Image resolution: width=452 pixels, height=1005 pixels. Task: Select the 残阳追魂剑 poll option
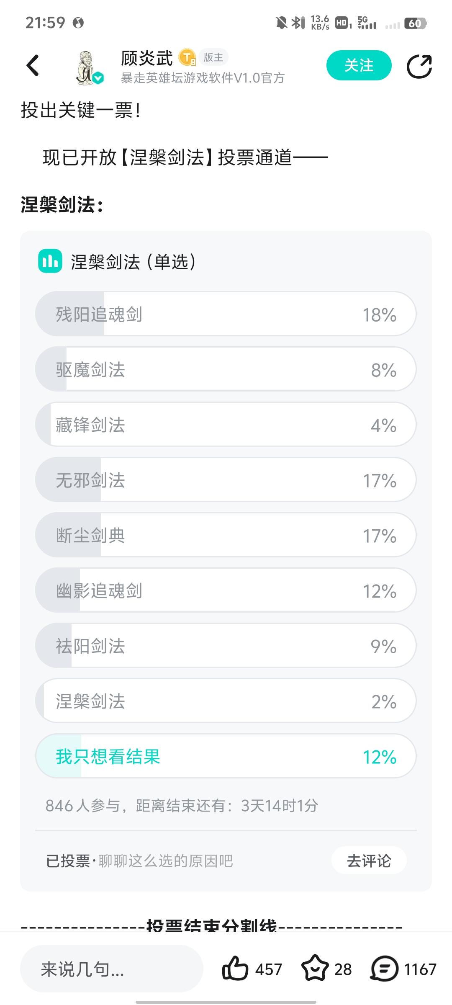click(226, 314)
